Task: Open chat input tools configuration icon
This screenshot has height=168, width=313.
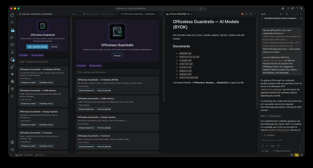Action: (x=278, y=146)
